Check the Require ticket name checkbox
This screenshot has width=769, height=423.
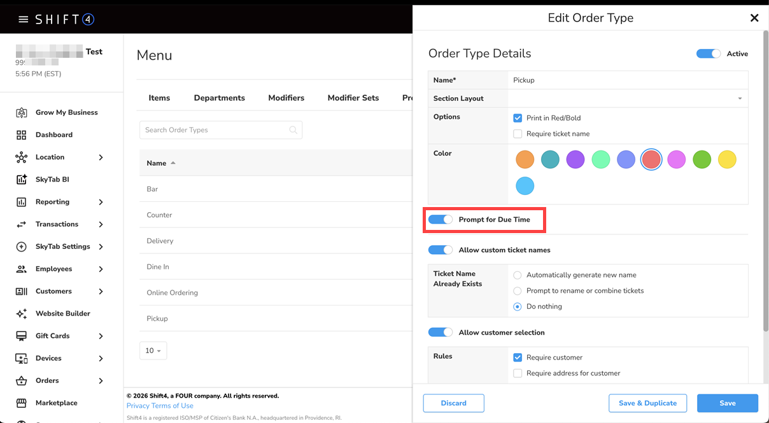[518, 134]
